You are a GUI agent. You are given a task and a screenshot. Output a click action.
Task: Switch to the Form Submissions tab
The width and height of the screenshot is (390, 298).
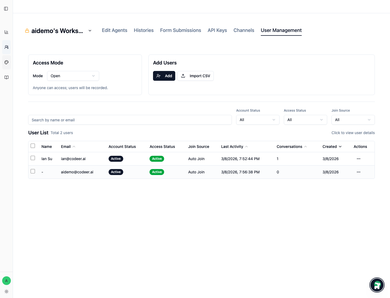[180, 30]
